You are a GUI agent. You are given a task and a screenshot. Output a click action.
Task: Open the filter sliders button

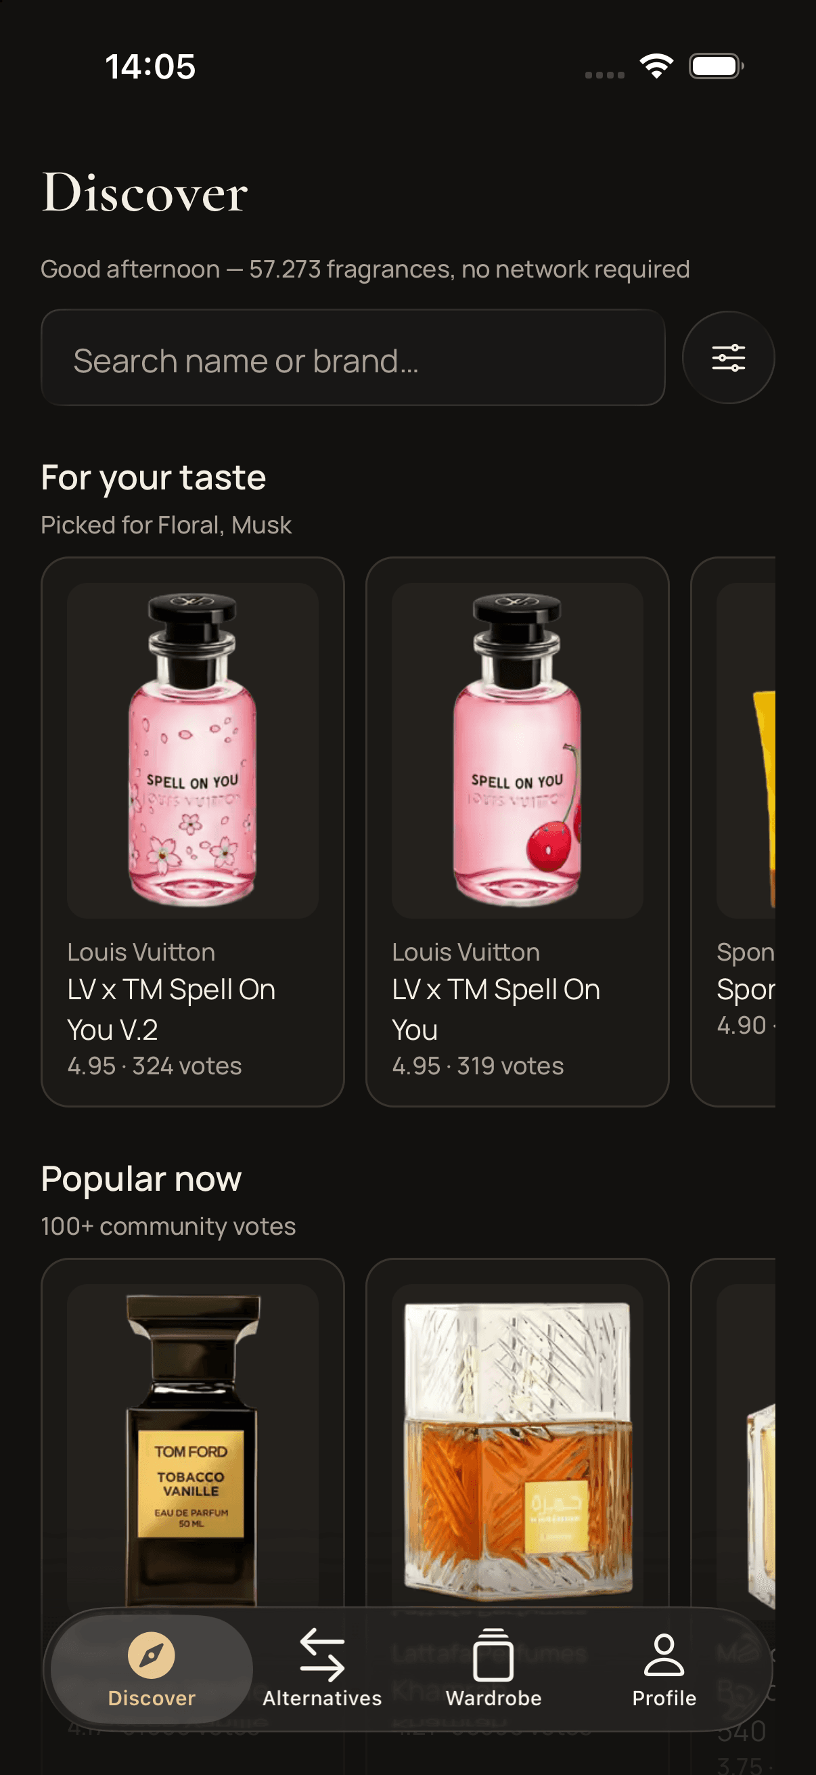[728, 357]
